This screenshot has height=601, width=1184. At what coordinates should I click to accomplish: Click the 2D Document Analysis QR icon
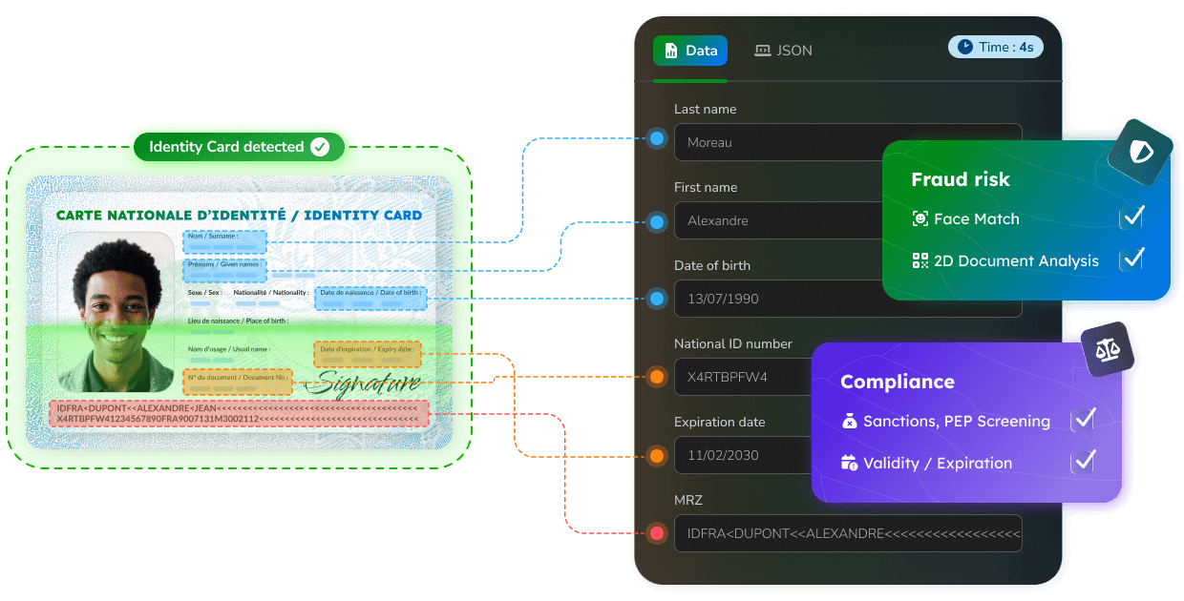pos(920,260)
